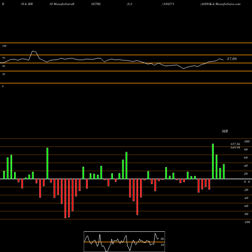Viewport: 252px width, 252px height.
Task: Click the SI(TM) header text
Action: pyautogui.click(x=96, y=4)
